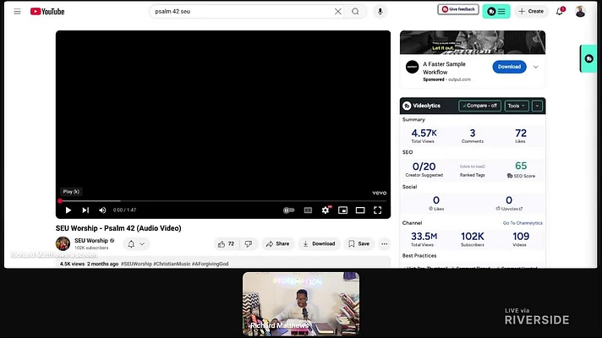The height and width of the screenshot is (338, 602).
Task: Open the YouTube hamburger guide menu
Action: 17,12
